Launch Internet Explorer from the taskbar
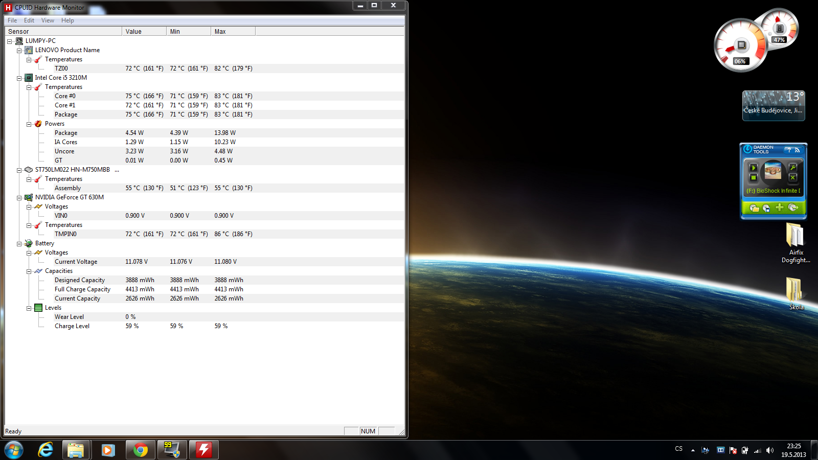The height and width of the screenshot is (460, 818). (x=46, y=450)
